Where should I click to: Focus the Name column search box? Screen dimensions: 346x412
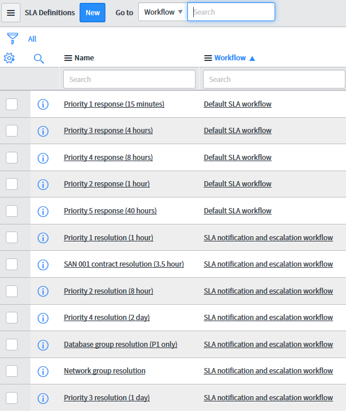coord(129,79)
